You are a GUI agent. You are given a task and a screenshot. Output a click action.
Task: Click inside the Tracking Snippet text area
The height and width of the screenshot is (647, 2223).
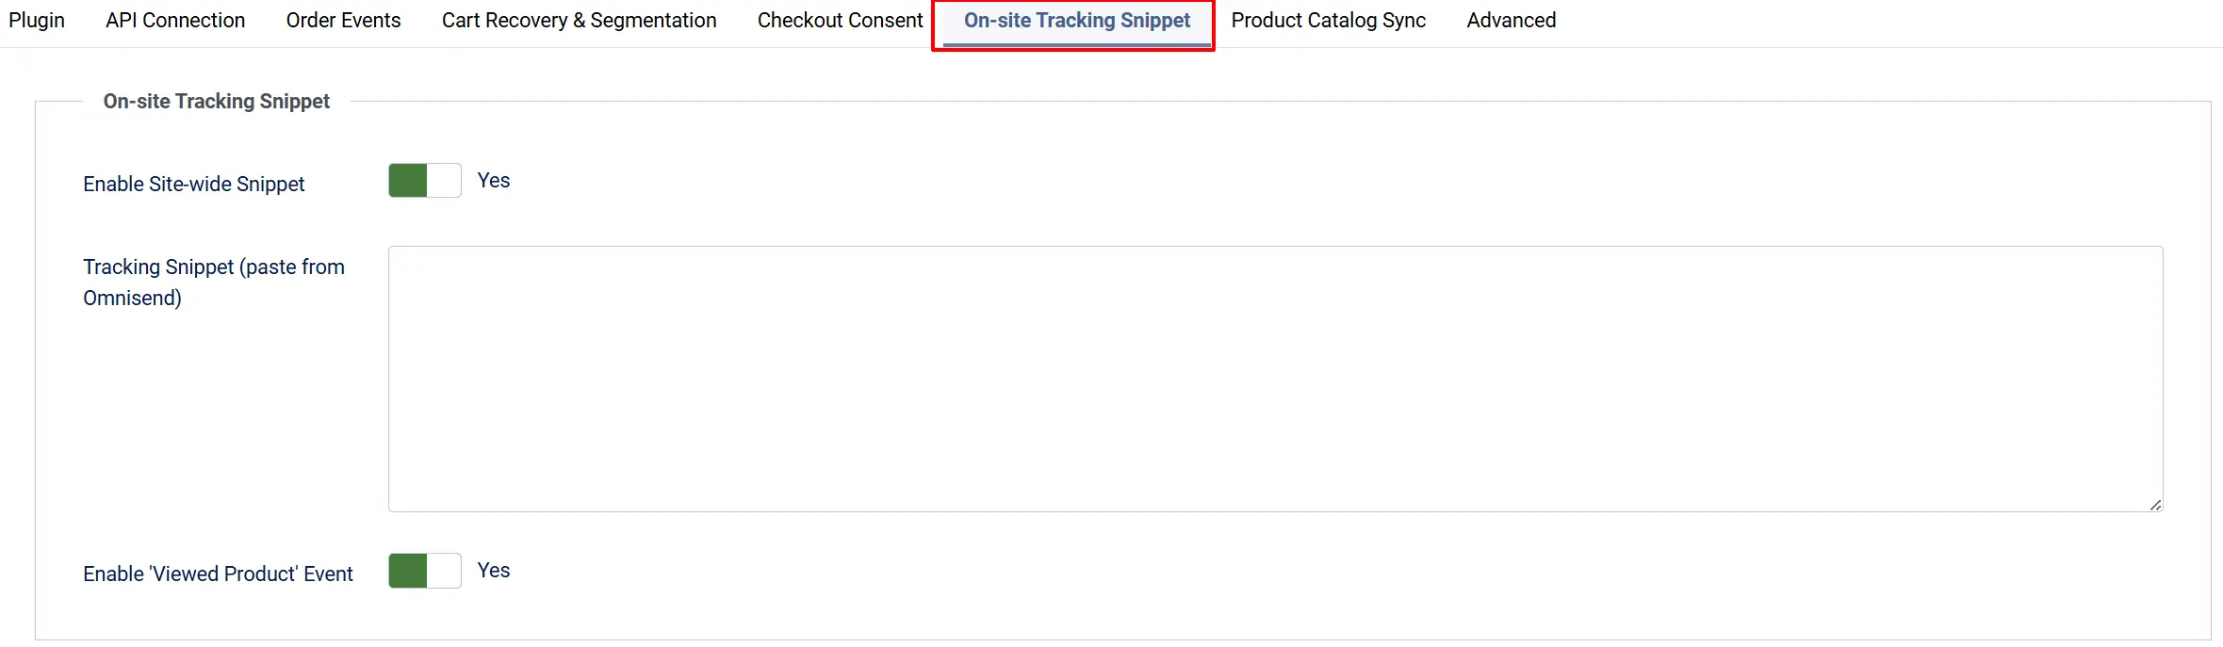tap(1275, 380)
